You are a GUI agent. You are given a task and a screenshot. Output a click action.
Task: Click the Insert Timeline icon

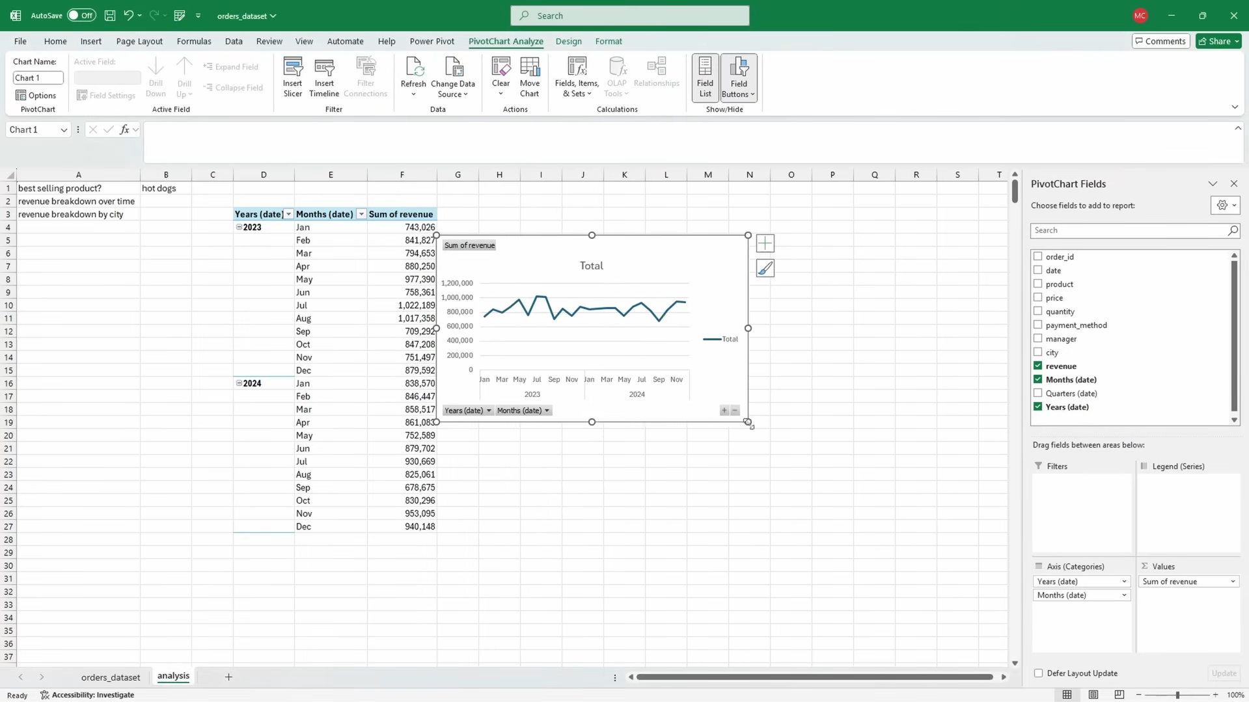click(323, 77)
